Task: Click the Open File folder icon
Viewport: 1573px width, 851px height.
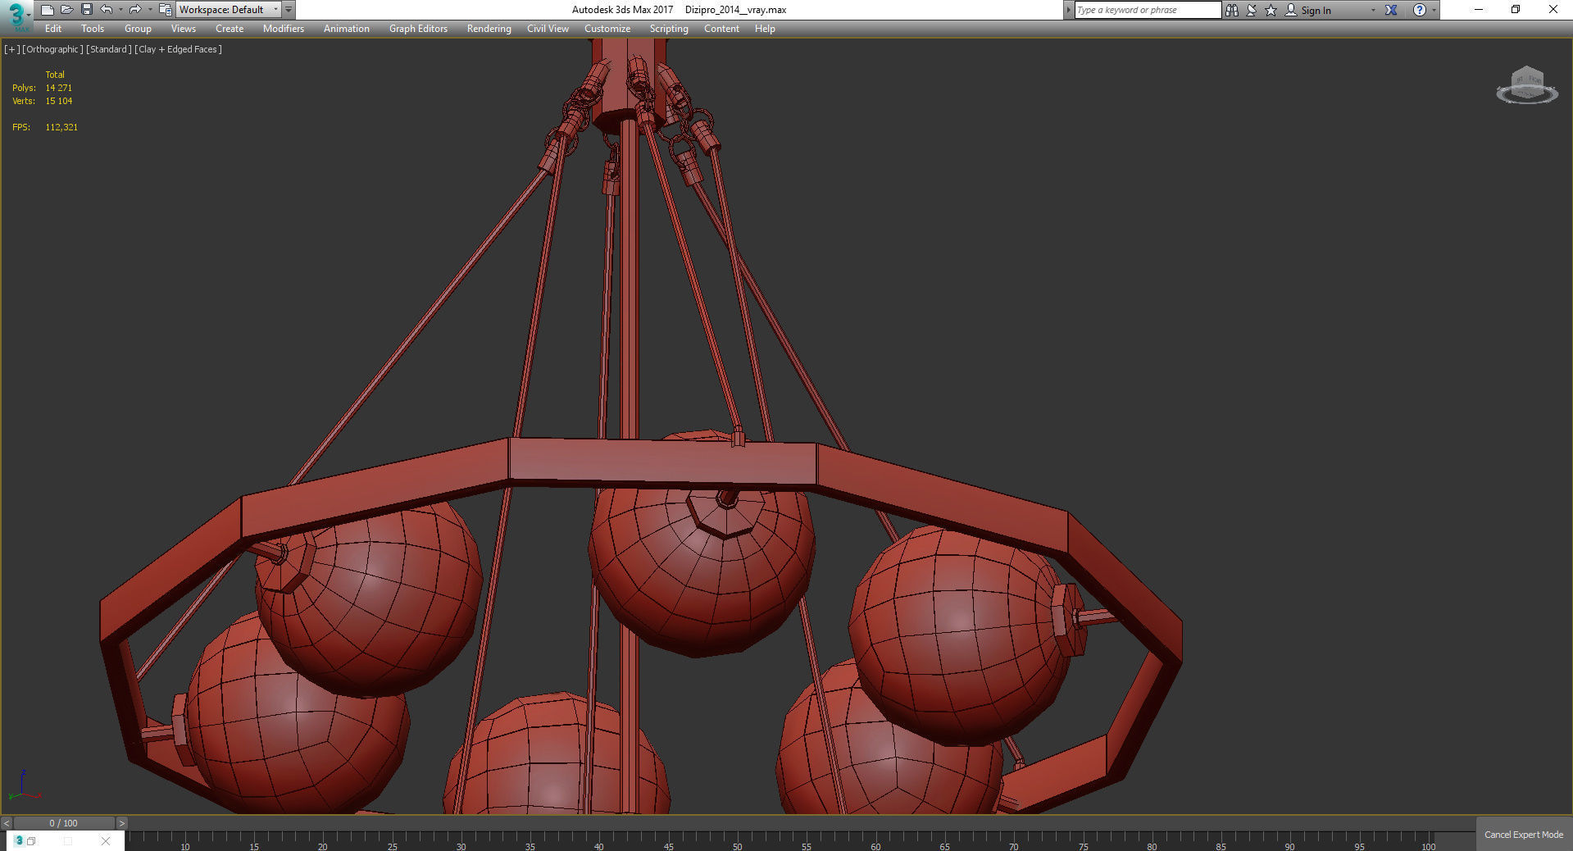Action: tap(66, 10)
